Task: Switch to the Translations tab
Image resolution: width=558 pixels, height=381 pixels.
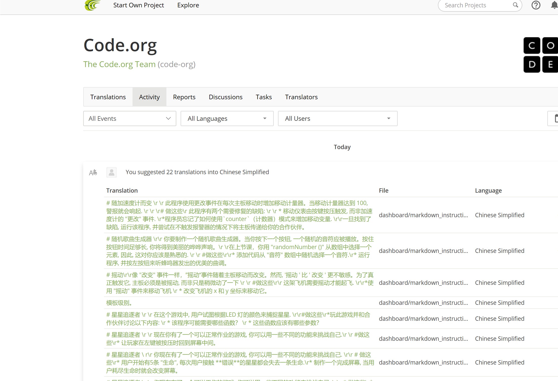Action: click(108, 97)
